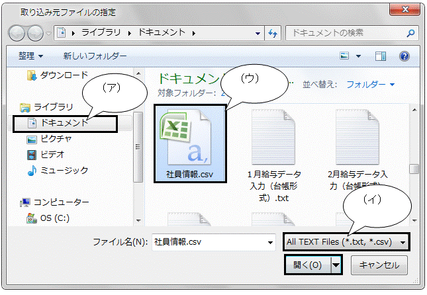
Task: Click file list scroll up arrow
Action: tap(414, 110)
